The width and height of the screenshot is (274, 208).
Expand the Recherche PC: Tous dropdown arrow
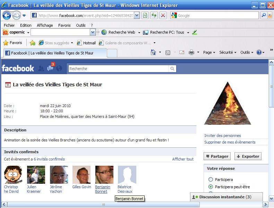188,33
